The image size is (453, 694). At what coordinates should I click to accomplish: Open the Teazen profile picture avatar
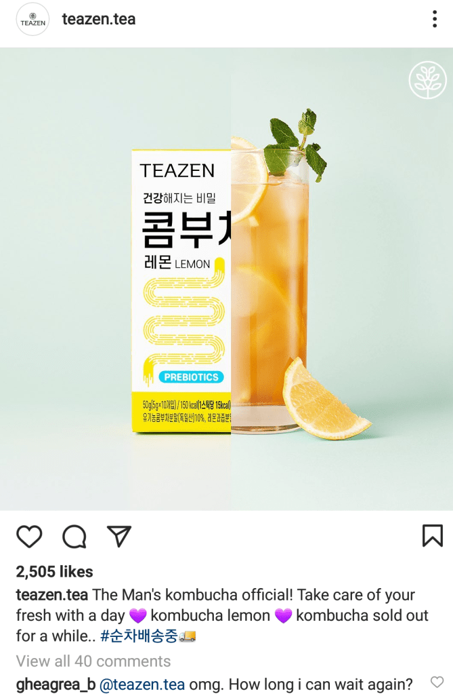coord(33,20)
